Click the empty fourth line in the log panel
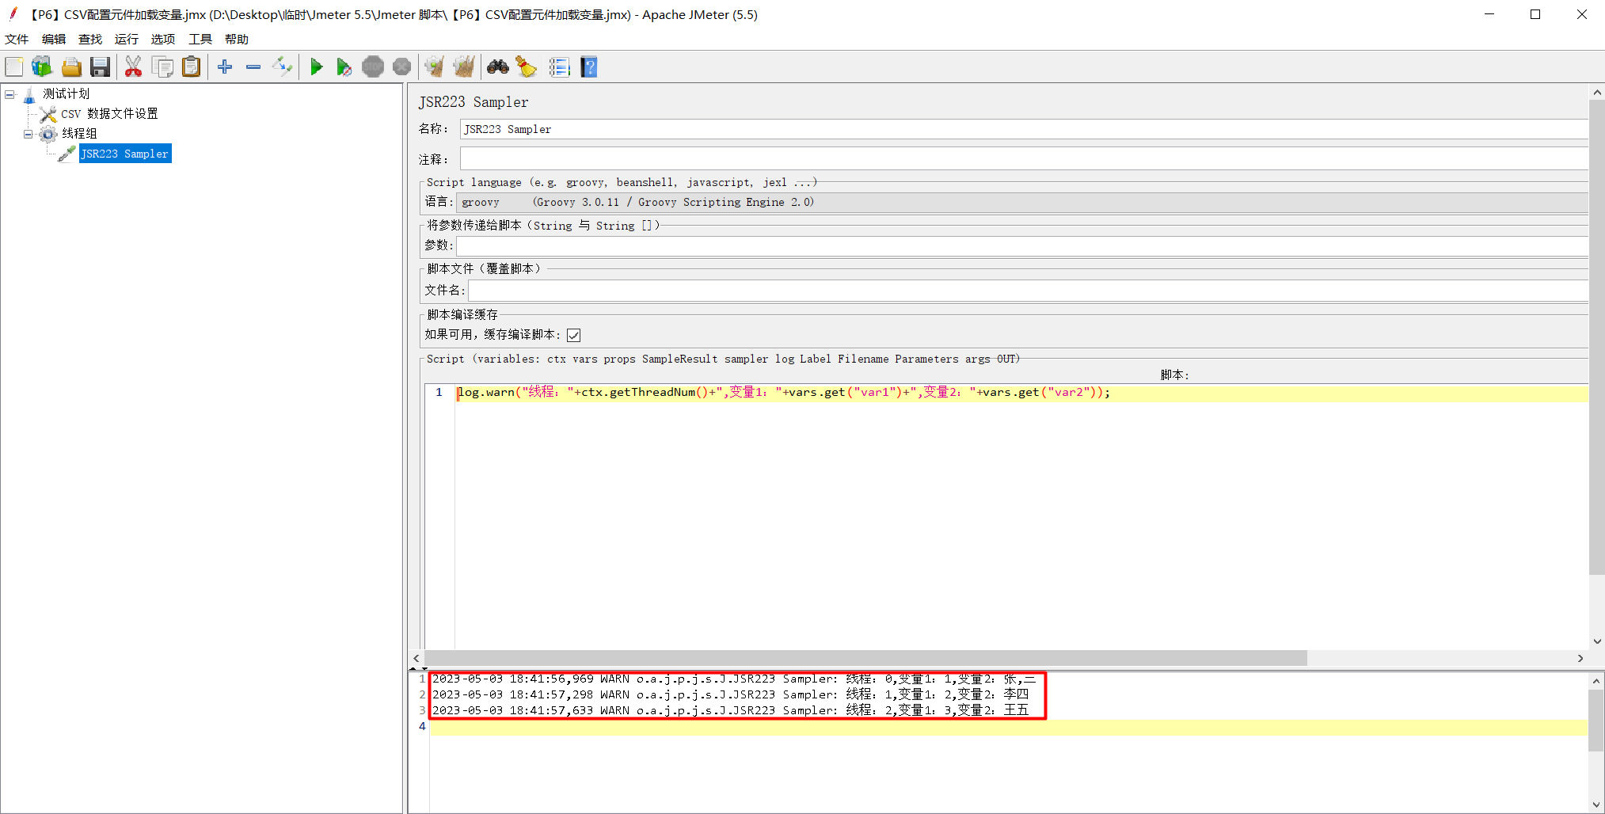This screenshot has width=1605, height=814. (x=1009, y=727)
